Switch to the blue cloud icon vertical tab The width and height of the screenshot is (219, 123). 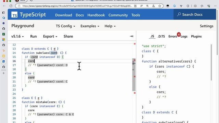(4, 18)
